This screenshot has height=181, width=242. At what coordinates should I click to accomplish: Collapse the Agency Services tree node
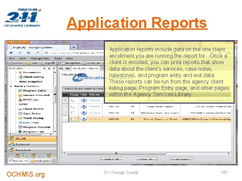(x=11, y=86)
